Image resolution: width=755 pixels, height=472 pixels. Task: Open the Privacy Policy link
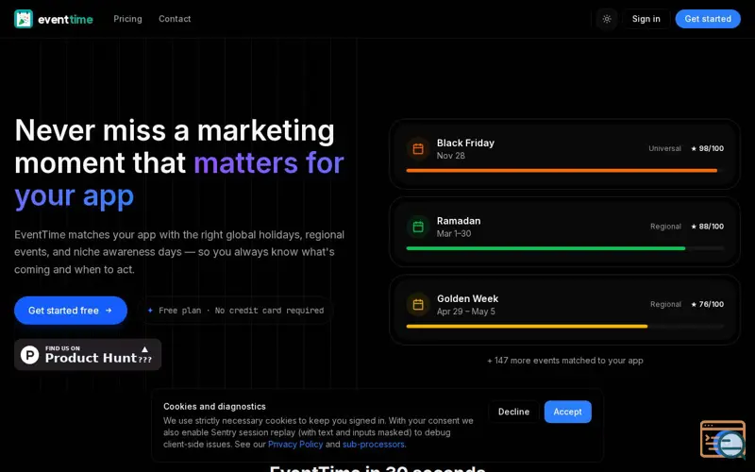click(295, 444)
